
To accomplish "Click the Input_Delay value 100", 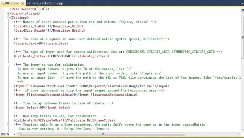I will [x=41, y=107].
